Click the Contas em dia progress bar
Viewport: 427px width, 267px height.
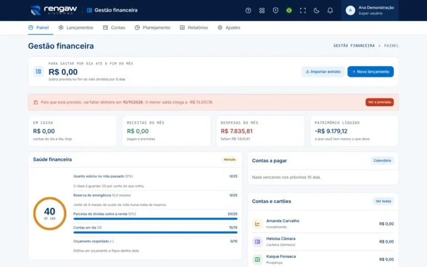pos(155,233)
